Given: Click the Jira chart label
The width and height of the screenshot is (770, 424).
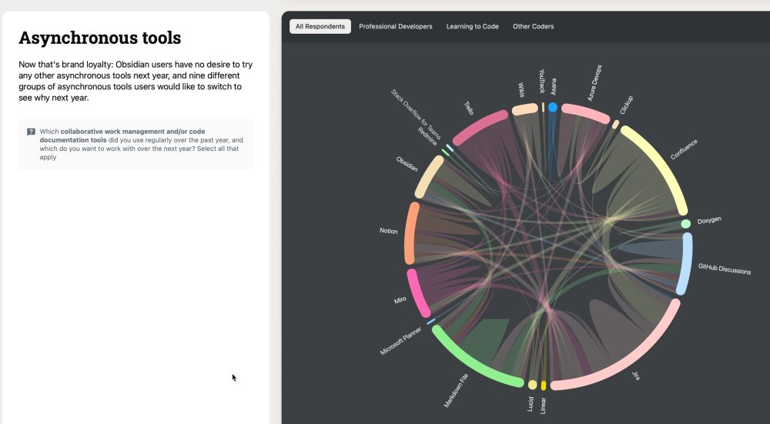Looking at the screenshot, I should point(636,376).
